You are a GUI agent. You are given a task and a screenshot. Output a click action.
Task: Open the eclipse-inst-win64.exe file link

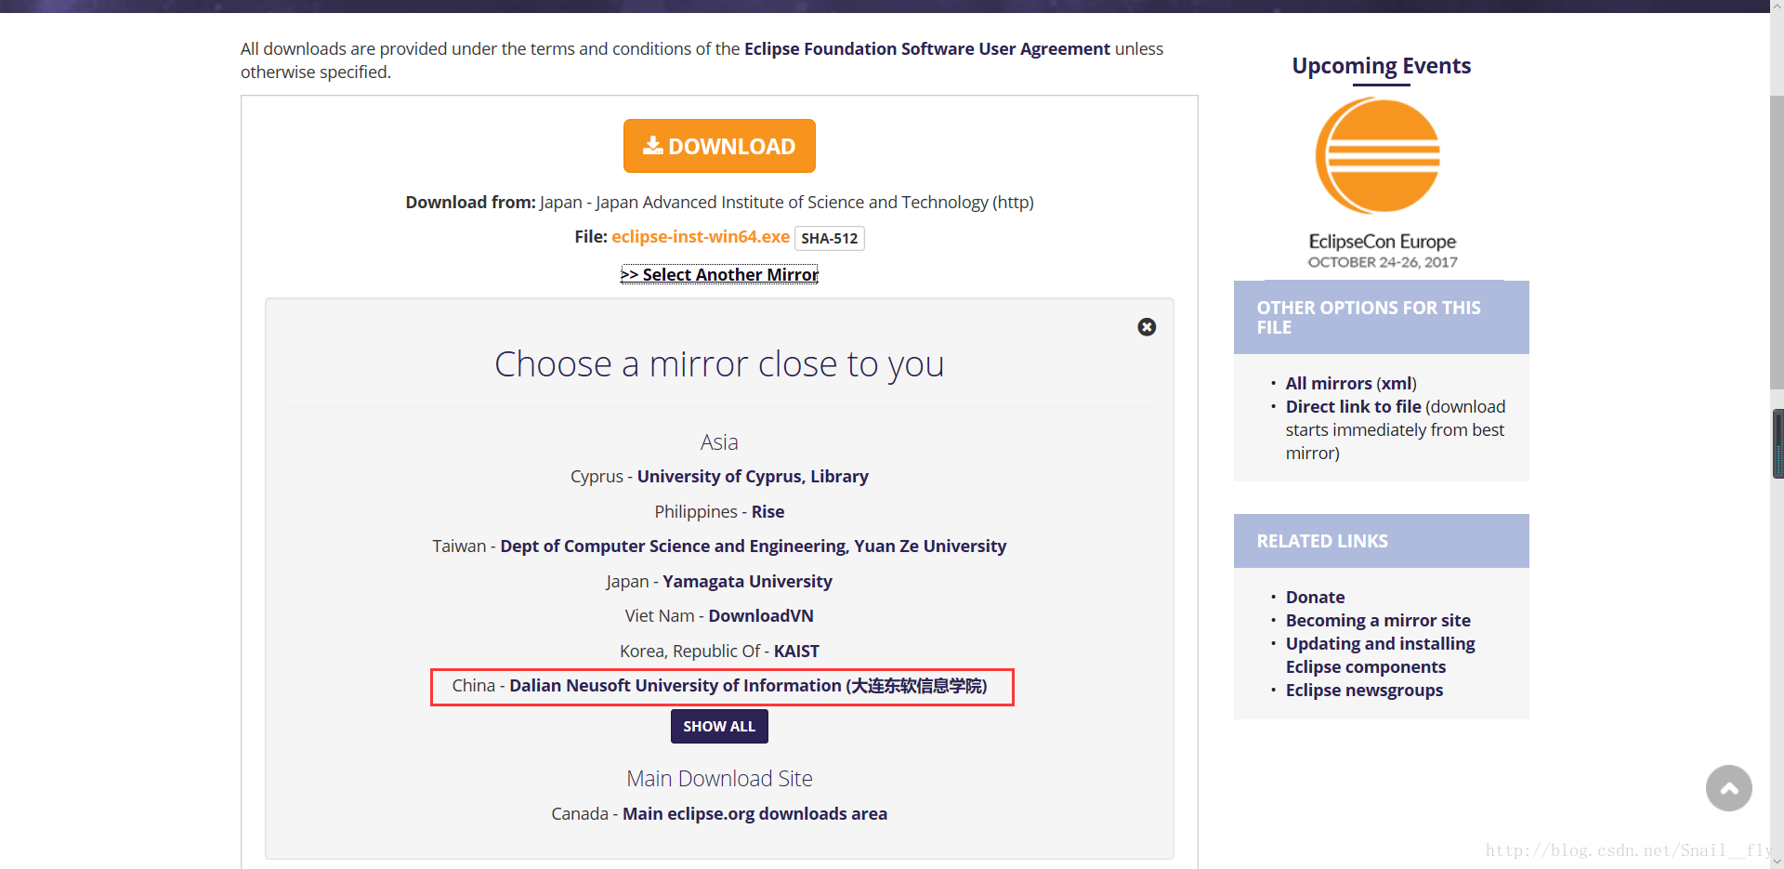click(x=701, y=237)
